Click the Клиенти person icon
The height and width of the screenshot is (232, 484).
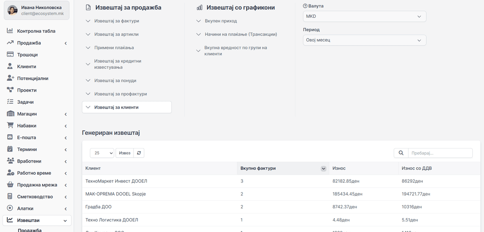10,67
